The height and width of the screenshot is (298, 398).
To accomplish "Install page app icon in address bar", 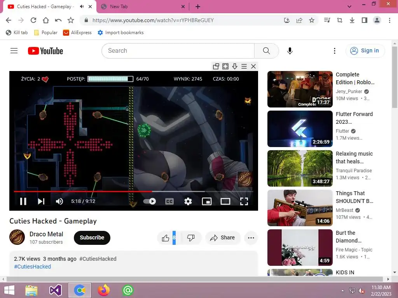I will [287, 20].
